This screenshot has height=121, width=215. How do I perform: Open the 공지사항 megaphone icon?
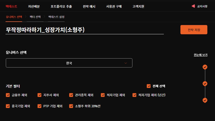click(193, 6)
